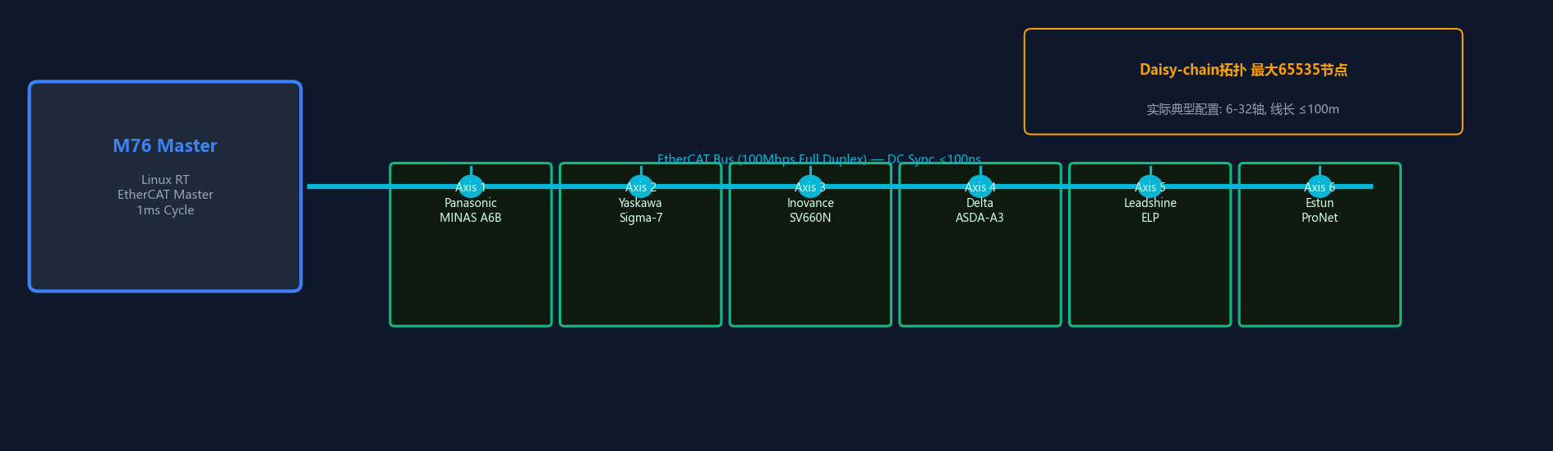
Task: Click the Axis 3 bus node
Action: [810, 186]
